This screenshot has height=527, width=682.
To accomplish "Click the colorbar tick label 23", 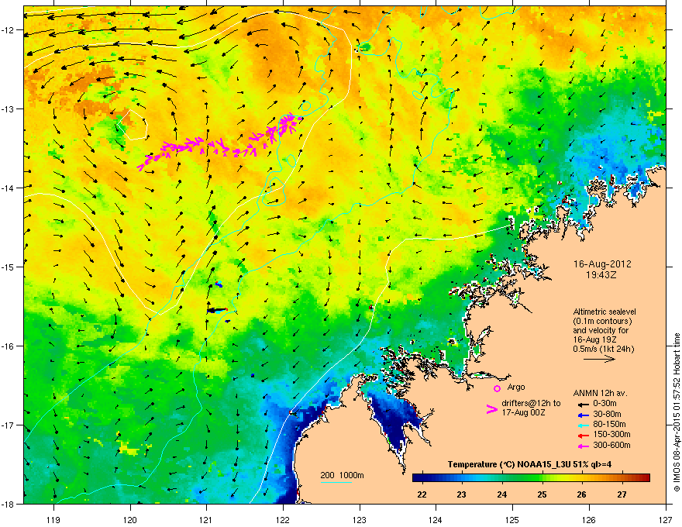I will pyautogui.click(x=462, y=494).
